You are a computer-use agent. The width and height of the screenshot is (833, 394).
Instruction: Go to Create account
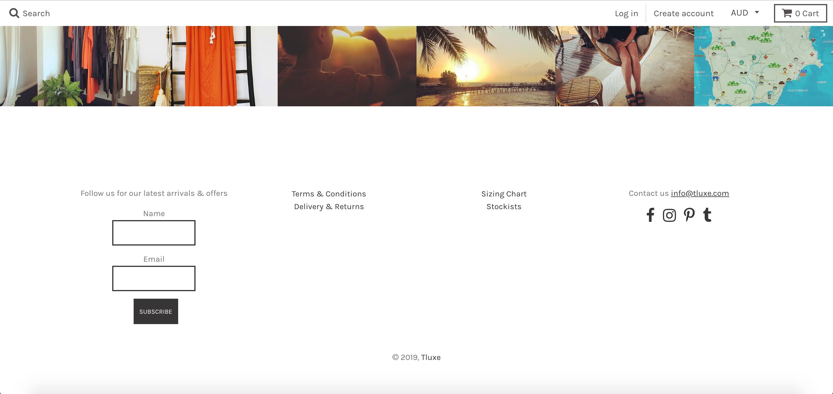click(x=683, y=14)
